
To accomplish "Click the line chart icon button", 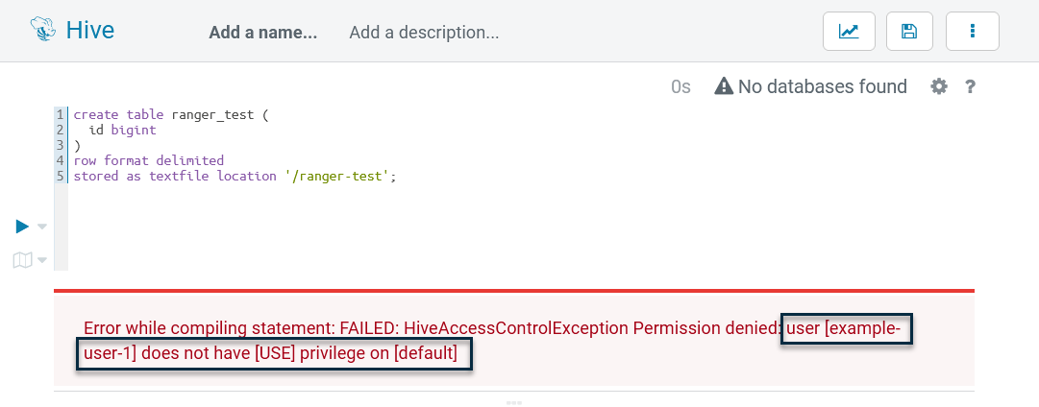I will [849, 32].
